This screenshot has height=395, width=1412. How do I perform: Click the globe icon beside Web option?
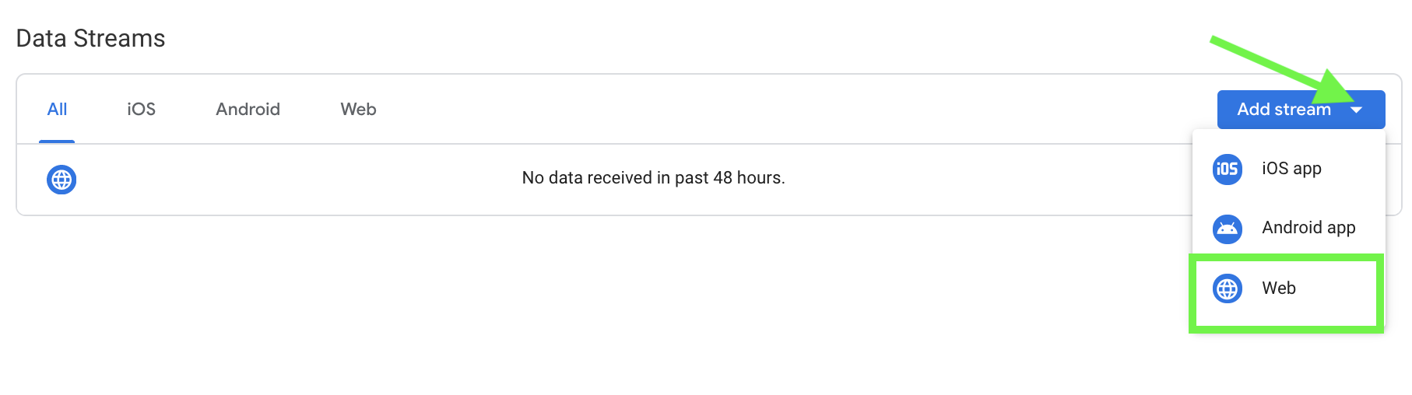(x=1228, y=288)
